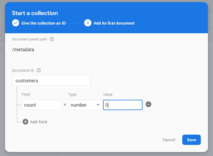Image resolution: width=213 pixels, height=156 pixels.
Task: Select the Value input showing 0
Action: (x=123, y=105)
